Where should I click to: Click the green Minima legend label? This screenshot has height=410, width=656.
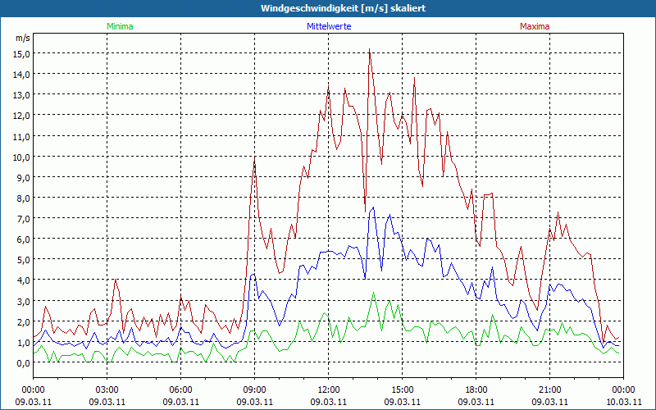coord(120,26)
